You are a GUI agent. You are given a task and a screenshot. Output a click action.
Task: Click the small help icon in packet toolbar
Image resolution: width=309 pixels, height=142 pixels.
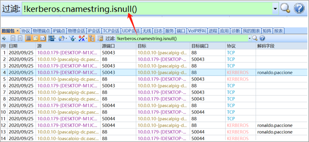pos(262,38)
